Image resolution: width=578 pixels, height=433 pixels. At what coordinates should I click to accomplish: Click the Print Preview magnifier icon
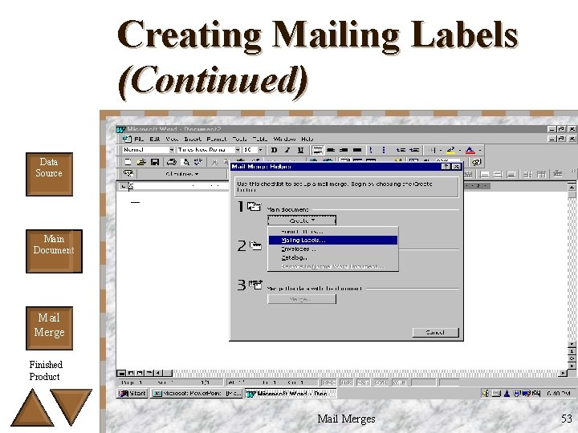click(185, 162)
